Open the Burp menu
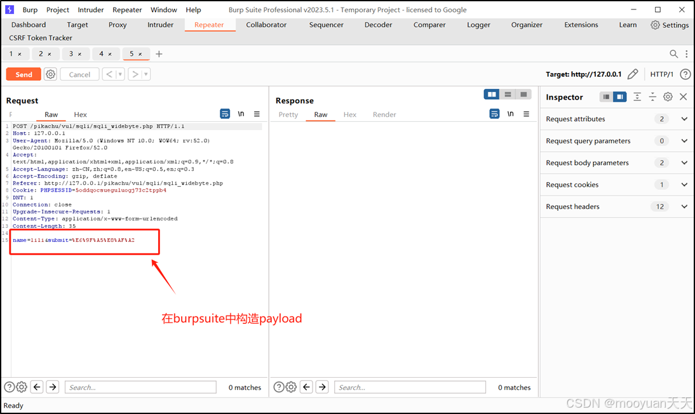 [30, 10]
